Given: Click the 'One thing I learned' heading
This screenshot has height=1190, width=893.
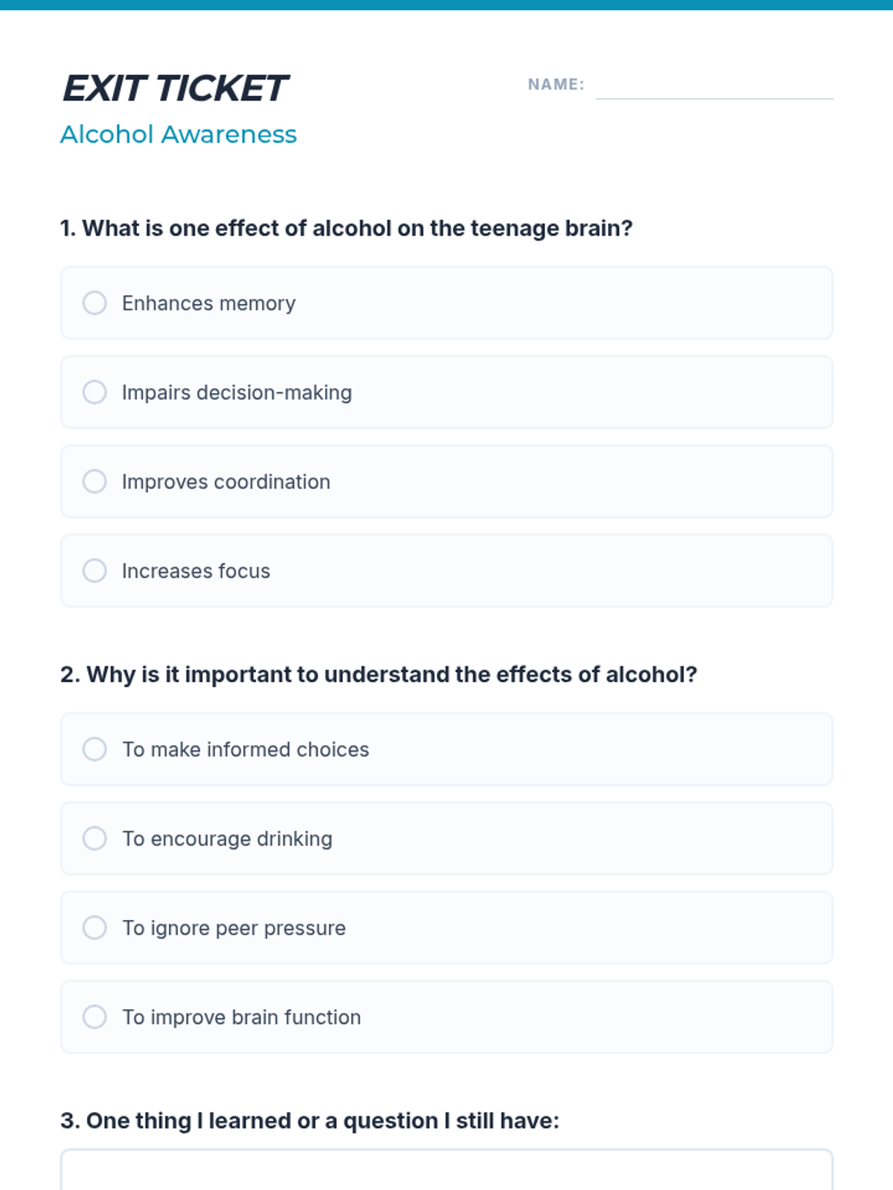Looking at the screenshot, I should [310, 1121].
